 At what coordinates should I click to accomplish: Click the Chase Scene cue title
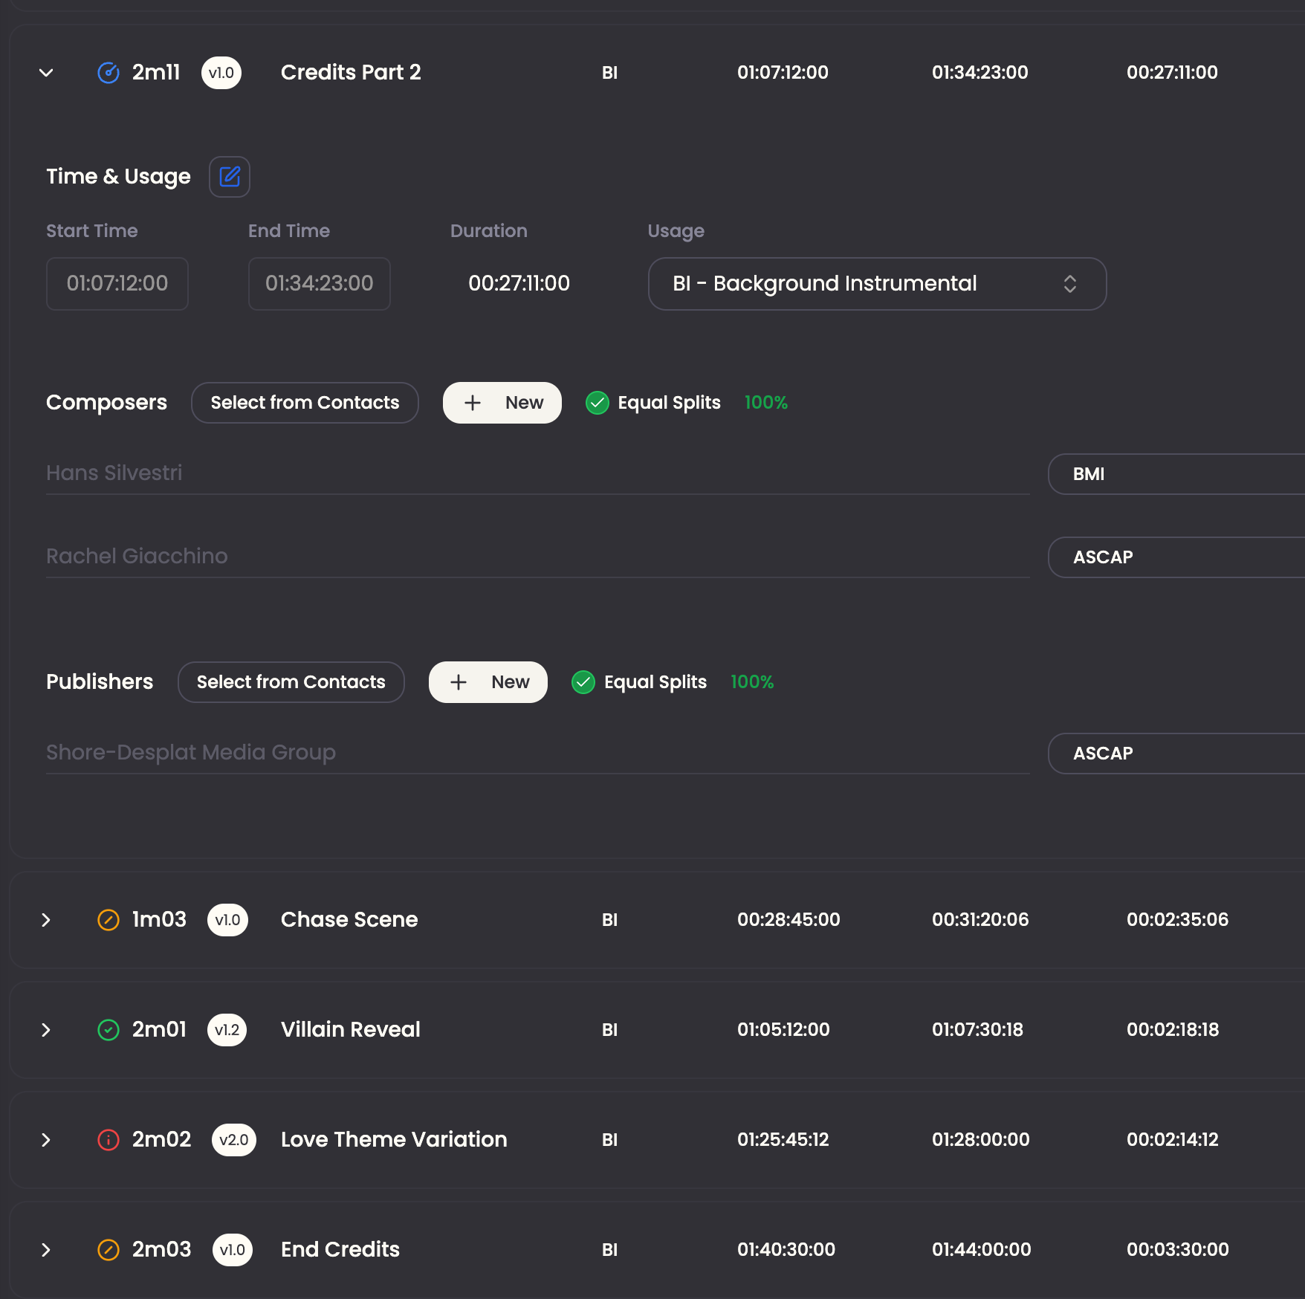(x=349, y=920)
